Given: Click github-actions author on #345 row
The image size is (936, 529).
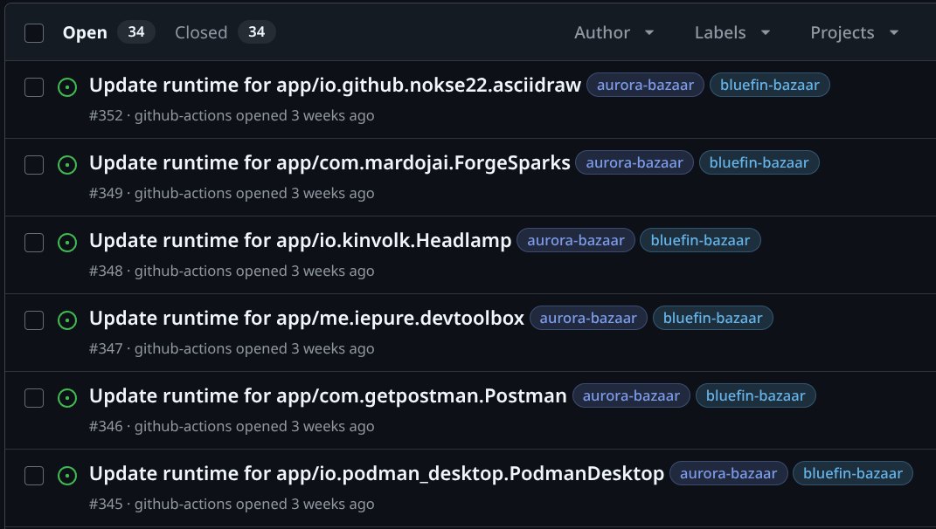Looking at the screenshot, I should tap(184, 504).
